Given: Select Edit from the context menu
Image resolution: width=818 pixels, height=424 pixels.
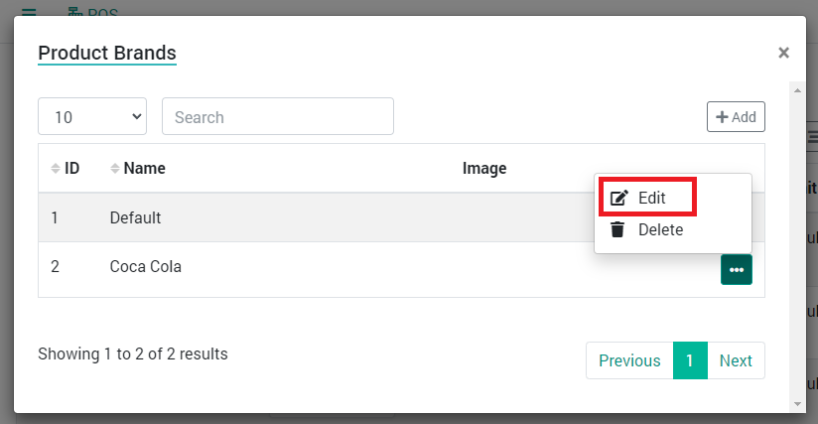Looking at the screenshot, I should pos(647,197).
